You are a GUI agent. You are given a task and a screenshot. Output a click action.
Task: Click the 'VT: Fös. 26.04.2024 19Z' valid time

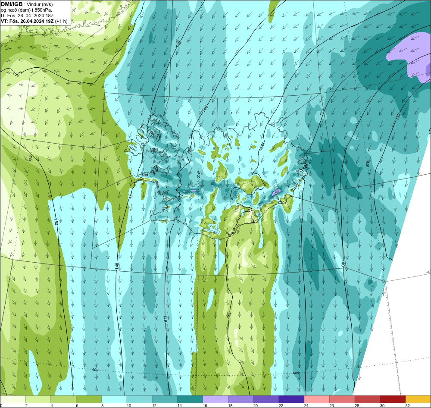27,21
